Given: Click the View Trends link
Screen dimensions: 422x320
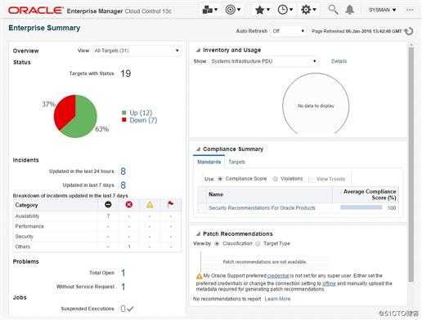Looking at the screenshot, I should [330, 179].
